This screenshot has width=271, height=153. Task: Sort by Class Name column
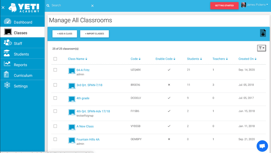(x=78, y=59)
